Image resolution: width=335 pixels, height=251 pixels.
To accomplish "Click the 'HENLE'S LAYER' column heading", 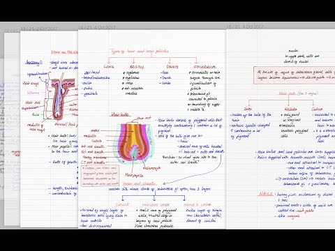I will click(x=197, y=205).
